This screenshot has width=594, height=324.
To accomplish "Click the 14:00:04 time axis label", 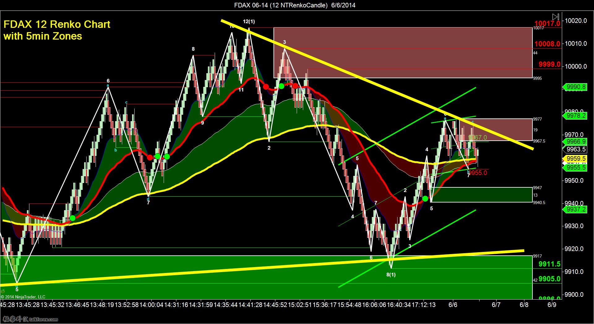I will click(x=151, y=305).
